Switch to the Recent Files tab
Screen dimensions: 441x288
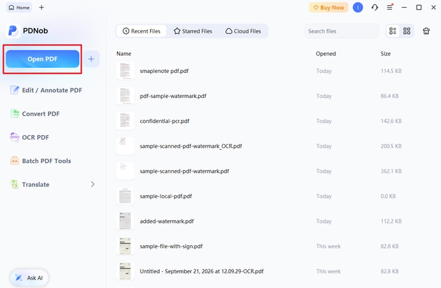point(141,31)
